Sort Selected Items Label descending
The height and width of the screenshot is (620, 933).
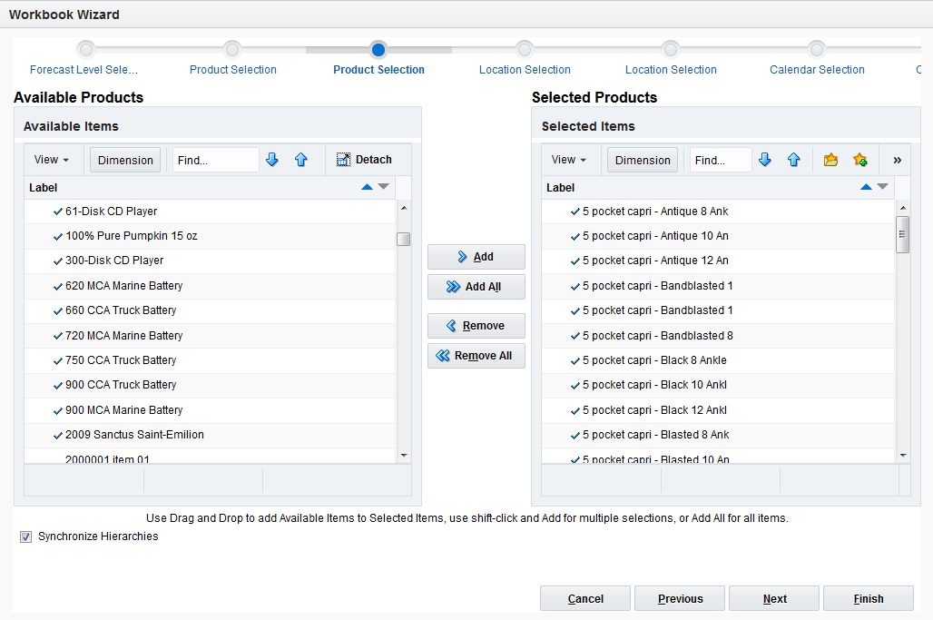[883, 187]
